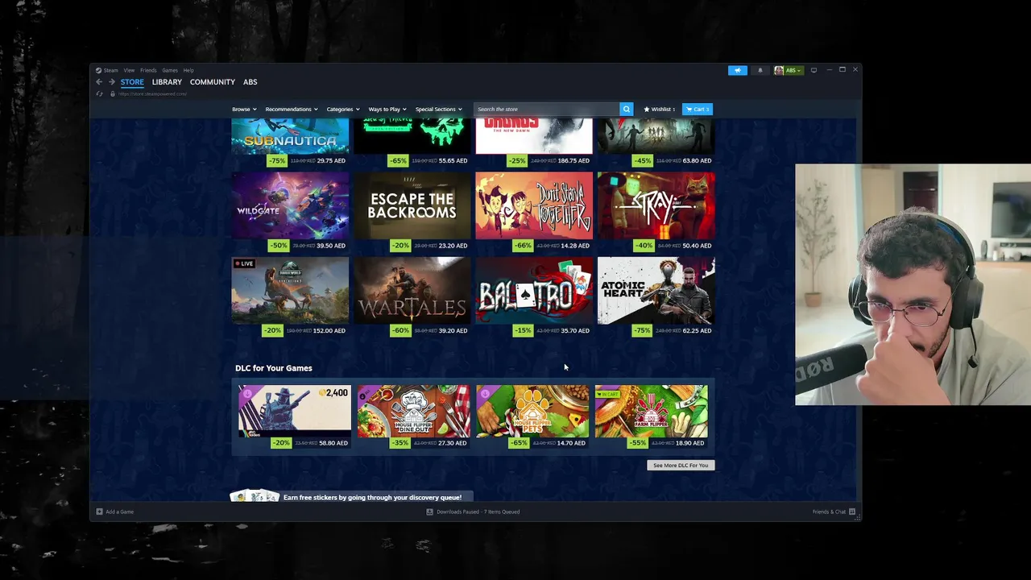Click the 62.25 AED Atomic Heart price
This screenshot has width=1031, height=580.
[x=697, y=330]
